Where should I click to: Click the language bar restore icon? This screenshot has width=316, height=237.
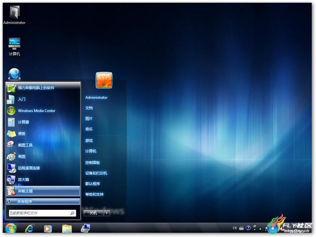255,226
